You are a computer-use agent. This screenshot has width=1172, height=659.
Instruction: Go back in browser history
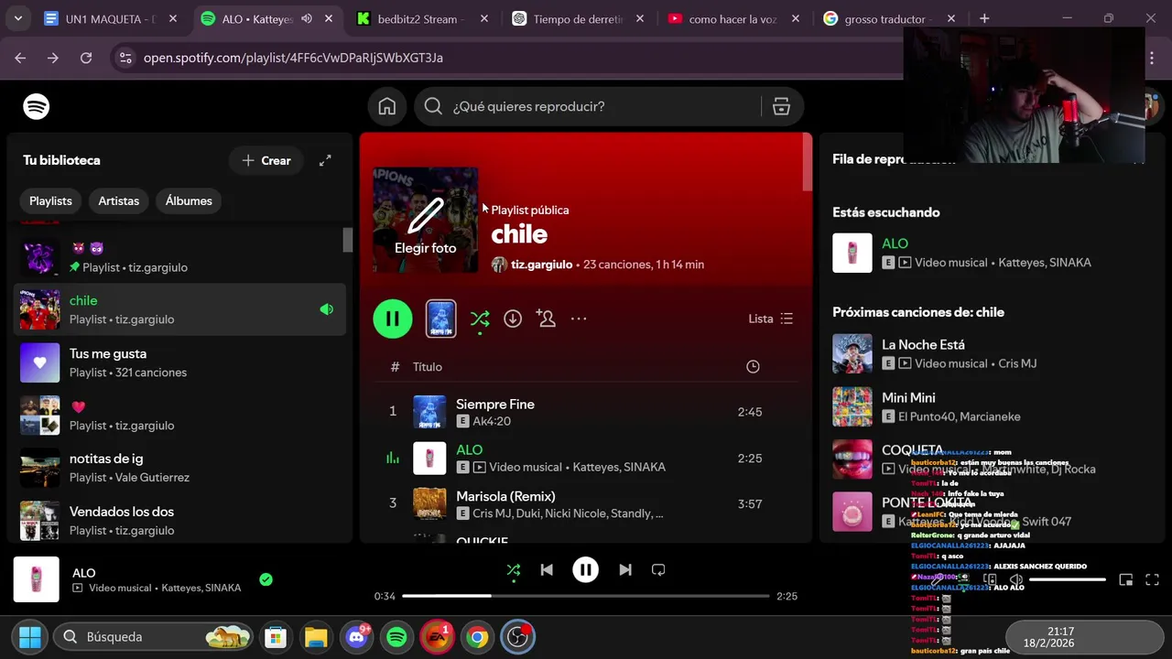[20, 58]
